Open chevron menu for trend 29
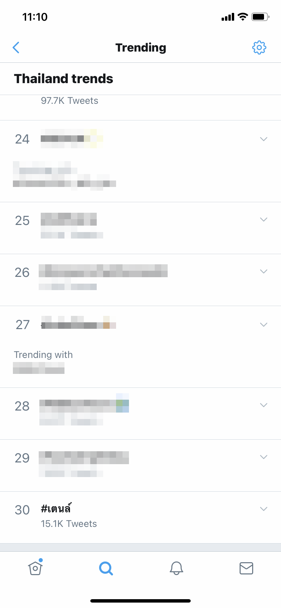This screenshot has height=608, width=281. coord(263,457)
